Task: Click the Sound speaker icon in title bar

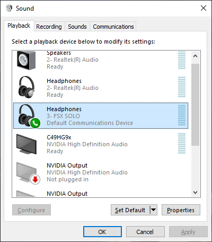Action: coord(9,8)
